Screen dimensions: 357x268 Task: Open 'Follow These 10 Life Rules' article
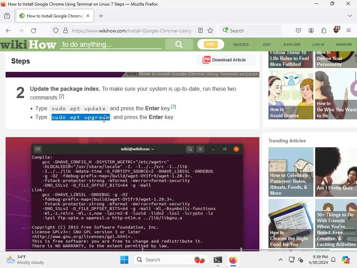point(291,59)
